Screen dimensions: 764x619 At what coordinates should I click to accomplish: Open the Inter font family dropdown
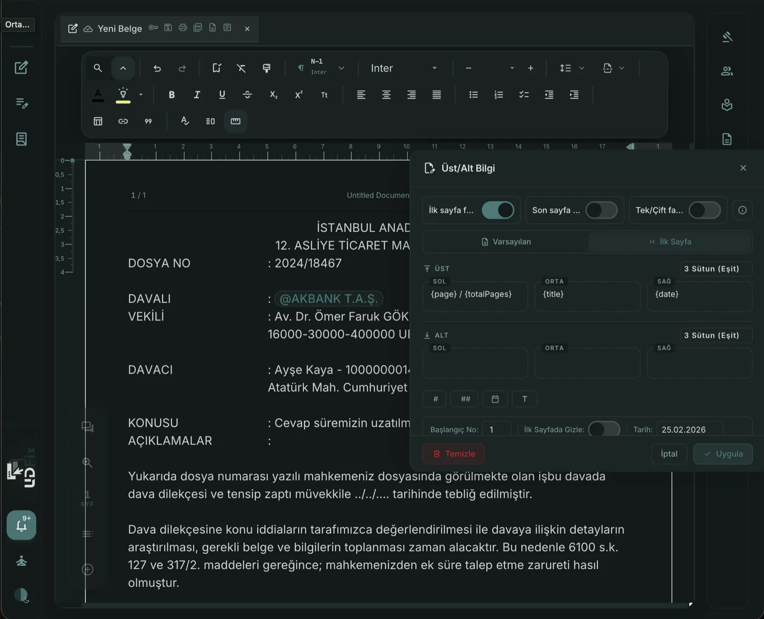403,68
